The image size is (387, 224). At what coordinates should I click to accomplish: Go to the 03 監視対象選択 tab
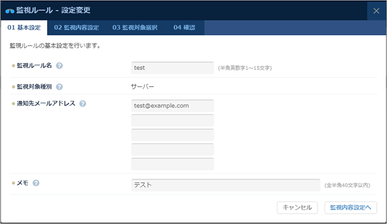[x=135, y=28]
